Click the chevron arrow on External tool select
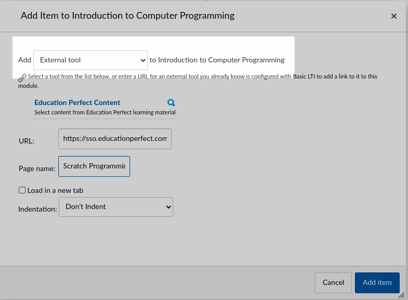This screenshot has height=300, width=408. [143, 60]
